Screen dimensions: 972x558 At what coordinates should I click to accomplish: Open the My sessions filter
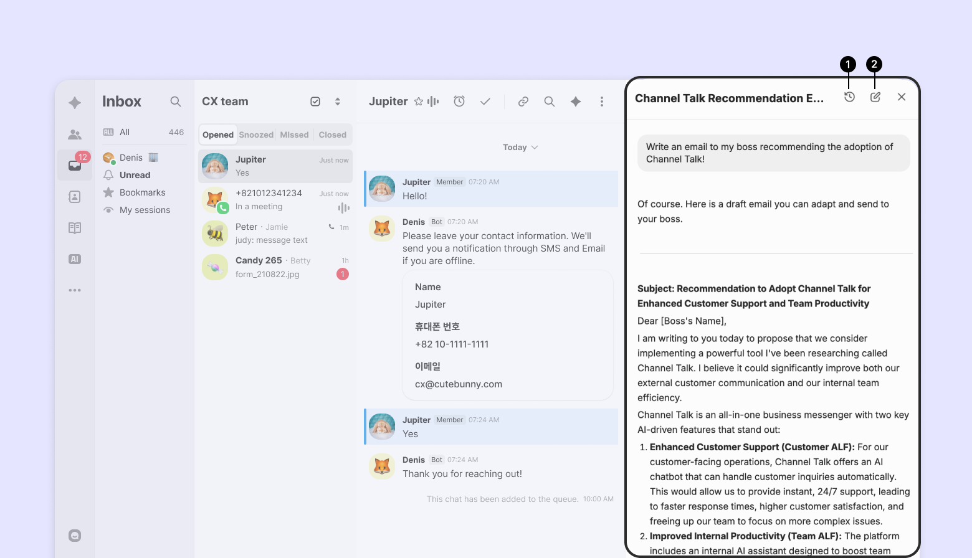[143, 210]
